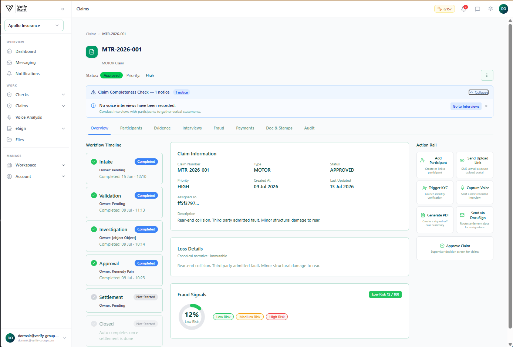The height and width of the screenshot is (347, 513).
Task: Click the page vertical scrollbar
Action: pos(510,176)
